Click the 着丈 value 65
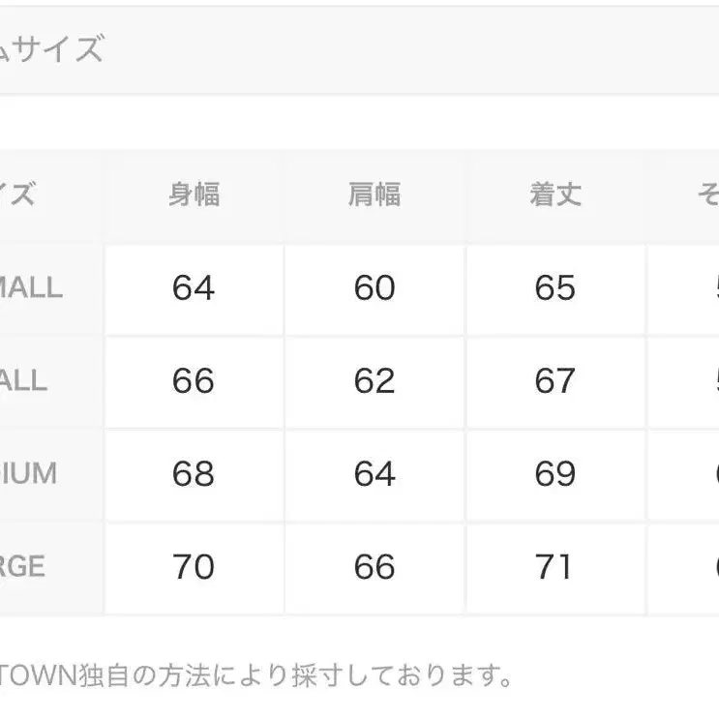 tap(555, 288)
